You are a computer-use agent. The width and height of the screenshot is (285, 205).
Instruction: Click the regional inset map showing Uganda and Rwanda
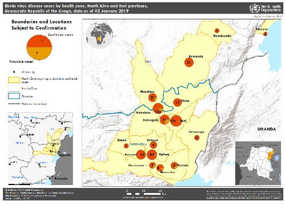41,149
